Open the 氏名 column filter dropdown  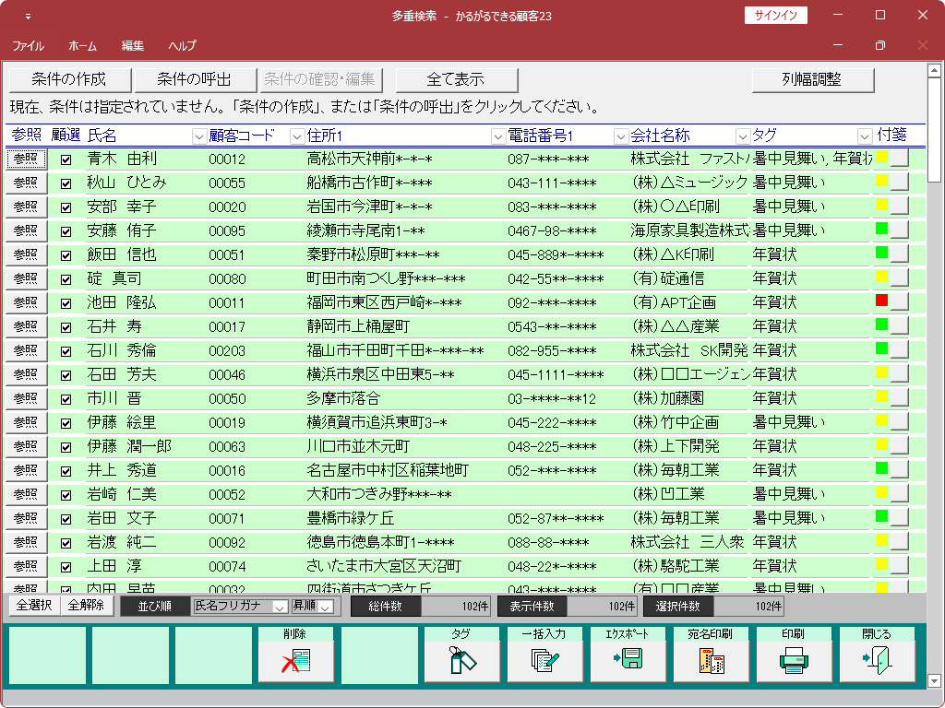click(x=199, y=136)
